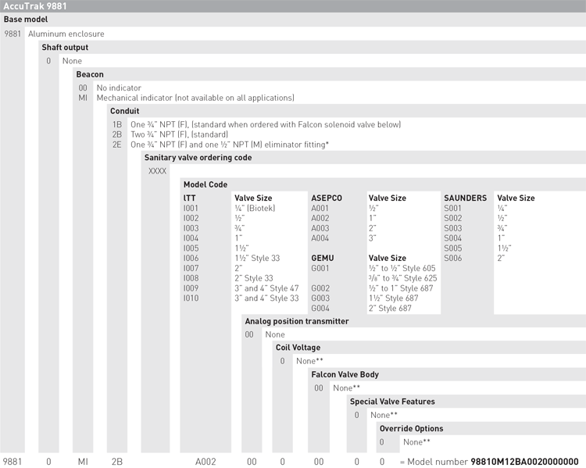Click SAUNDERS code 'S004'
Image resolution: width=586 pixels, height=468 pixels.
click(x=453, y=238)
